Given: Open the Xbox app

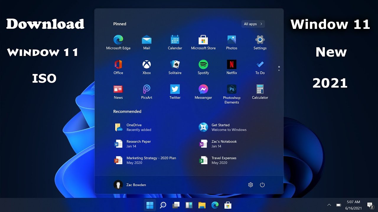Looking at the screenshot, I should point(146,67).
